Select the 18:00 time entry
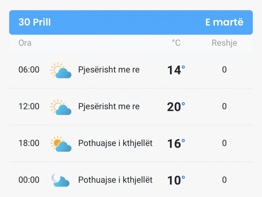Screen dimensions: 262x197 tap(29, 143)
